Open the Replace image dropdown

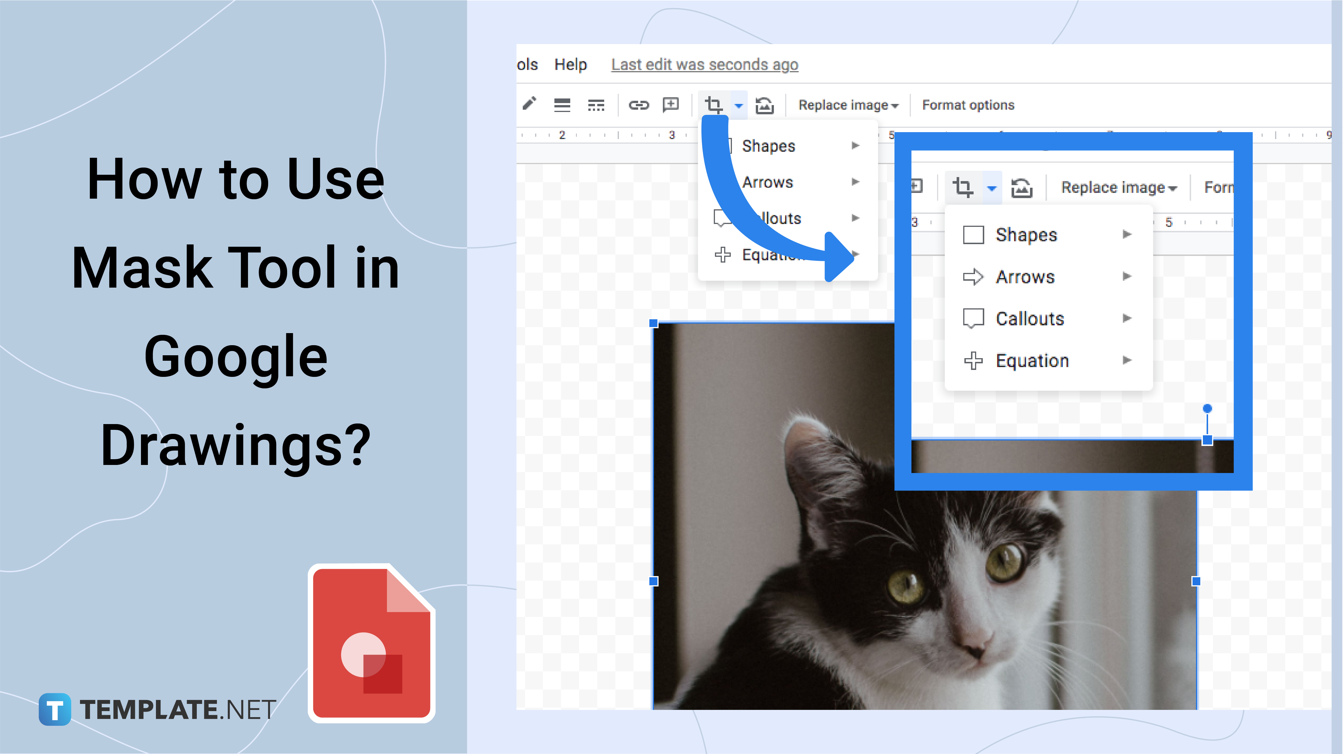point(848,105)
